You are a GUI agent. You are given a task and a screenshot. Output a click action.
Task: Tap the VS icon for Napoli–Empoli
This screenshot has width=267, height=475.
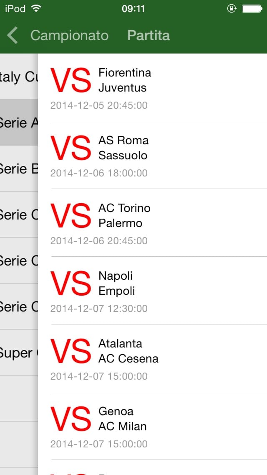click(71, 283)
